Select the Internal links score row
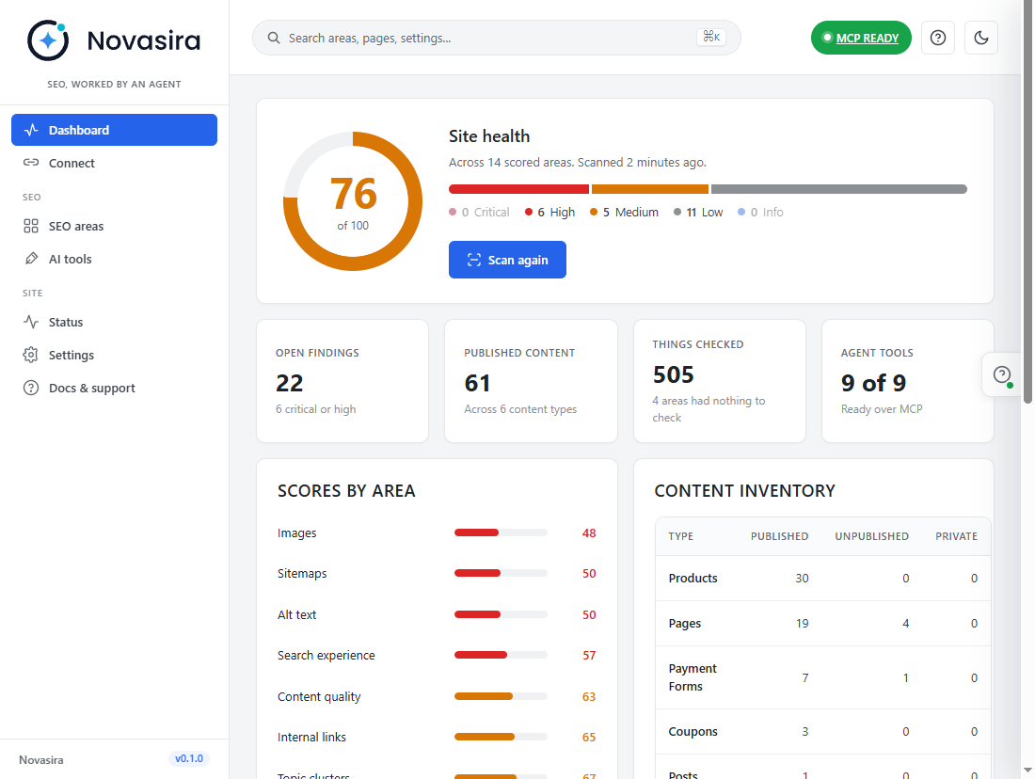This screenshot has height=779, width=1035. coord(437,738)
